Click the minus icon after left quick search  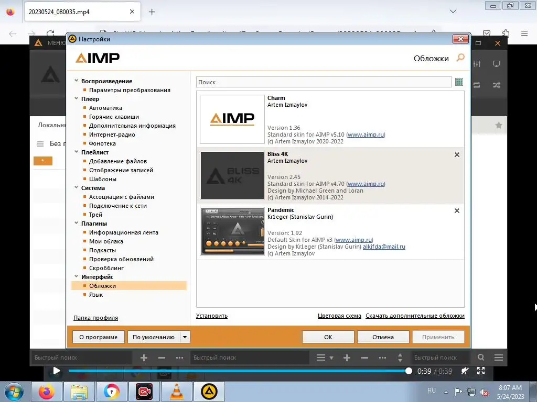tap(162, 358)
